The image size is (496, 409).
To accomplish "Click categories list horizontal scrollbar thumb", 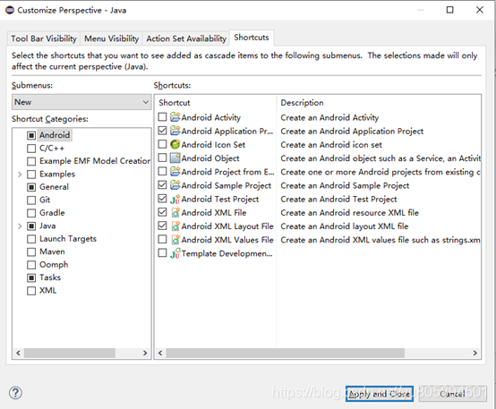I will pos(70,353).
